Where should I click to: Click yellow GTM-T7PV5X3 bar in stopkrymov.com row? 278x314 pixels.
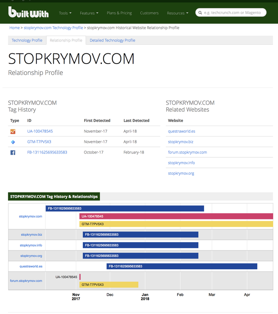[x=176, y=224]
